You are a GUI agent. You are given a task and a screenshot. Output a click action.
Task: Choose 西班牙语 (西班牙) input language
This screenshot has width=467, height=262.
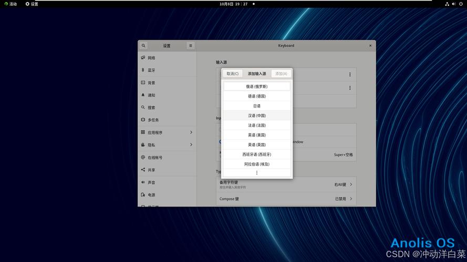(x=257, y=155)
